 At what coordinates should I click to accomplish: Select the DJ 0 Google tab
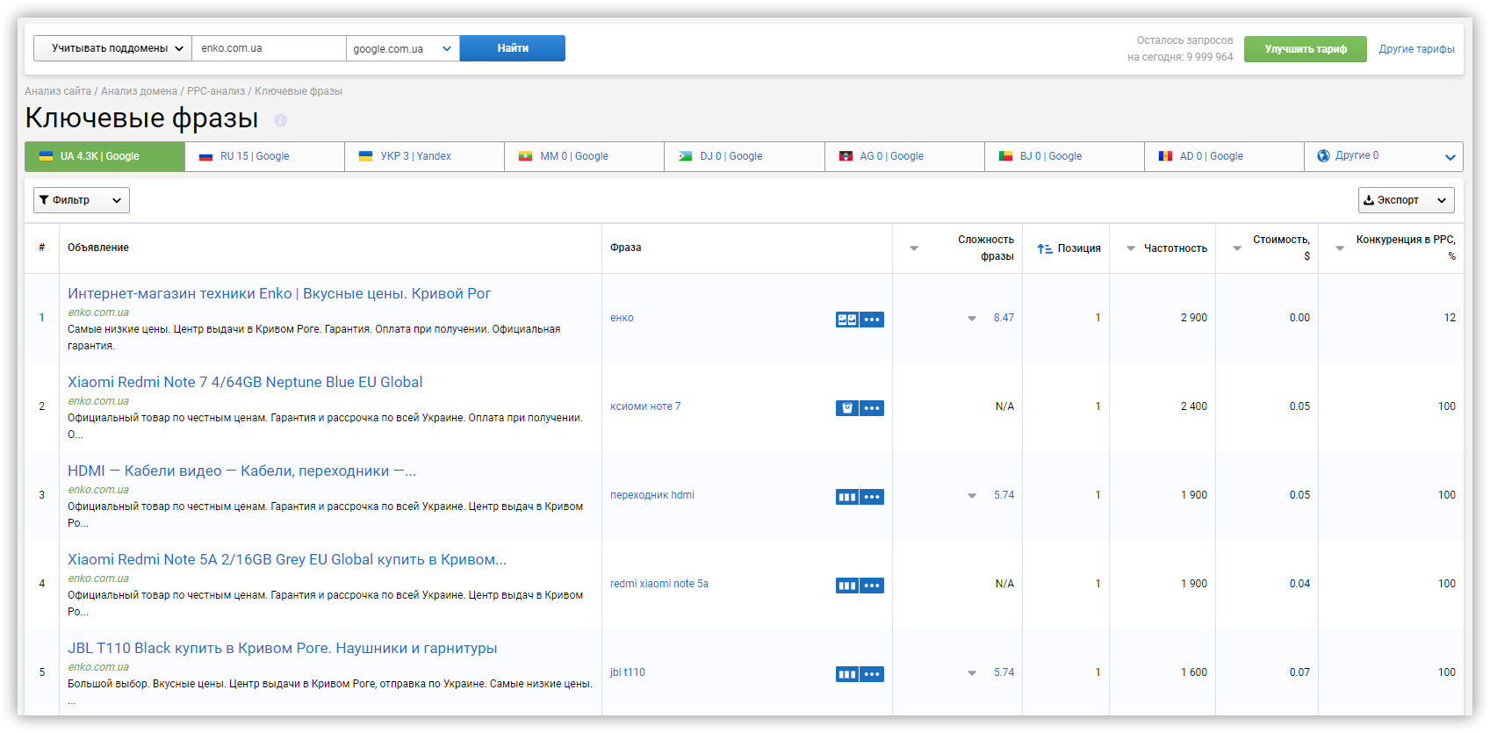[x=745, y=156]
